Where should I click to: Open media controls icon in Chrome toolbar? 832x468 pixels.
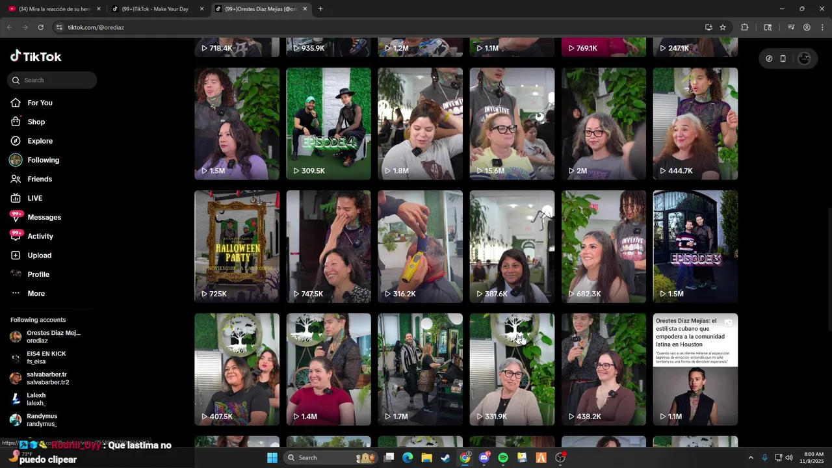791,27
